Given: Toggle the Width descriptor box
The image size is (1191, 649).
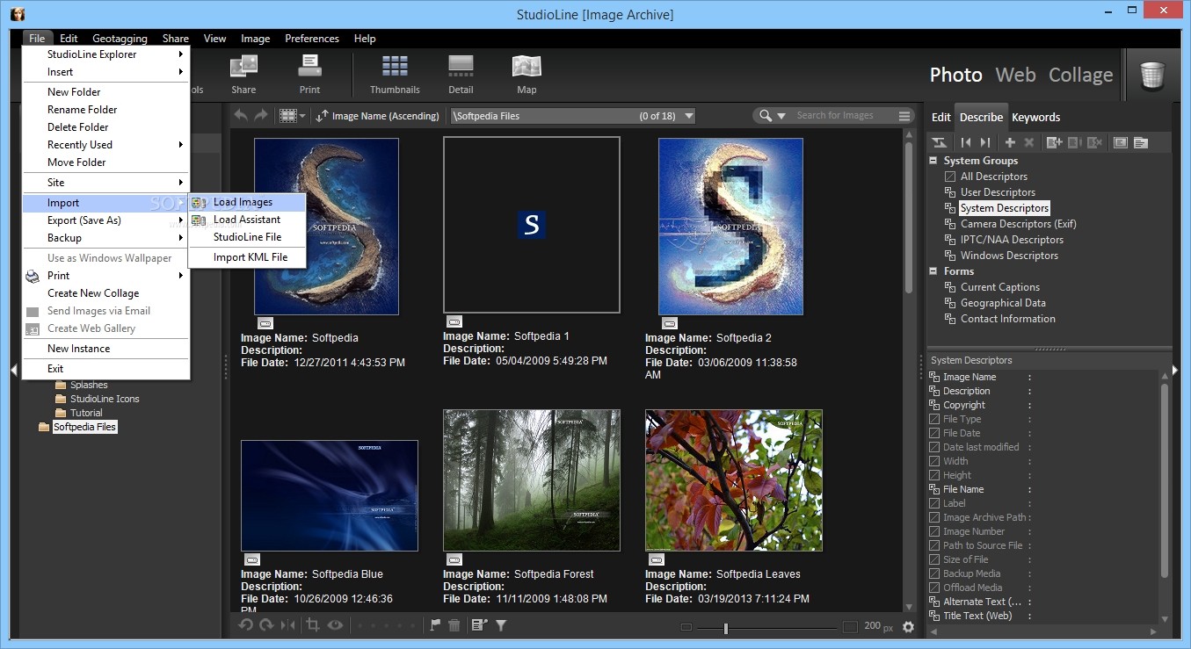Looking at the screenshot, I should [x=934, y=461].
